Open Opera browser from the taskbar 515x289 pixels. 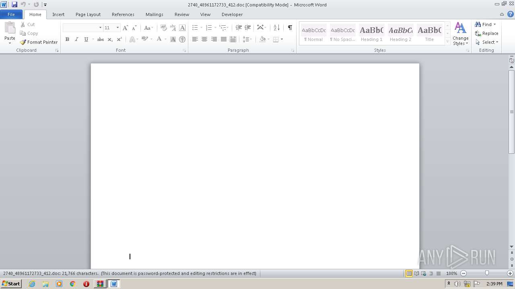point(86,284)
